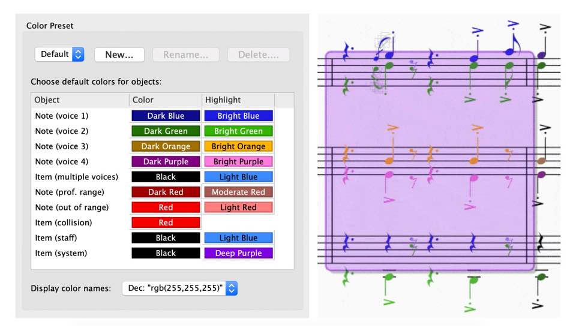Click Red swatch for Item (collision)
The image size is (576, 331).
166,222
